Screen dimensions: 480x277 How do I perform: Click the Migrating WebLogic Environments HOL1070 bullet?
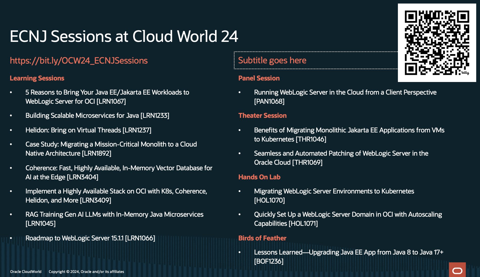pyautogui.click(x=334, y=196)
